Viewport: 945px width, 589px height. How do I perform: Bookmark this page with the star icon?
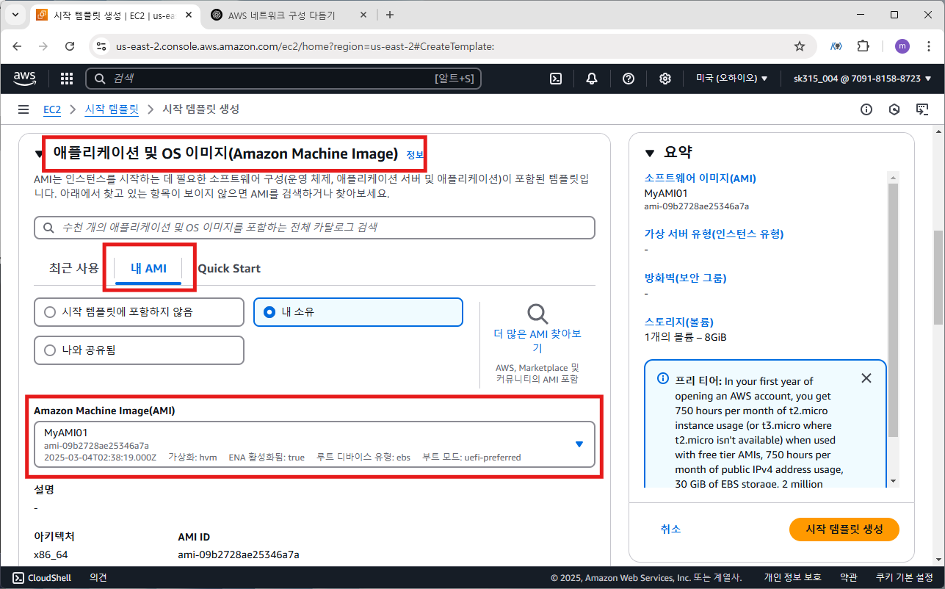(800, 46)
